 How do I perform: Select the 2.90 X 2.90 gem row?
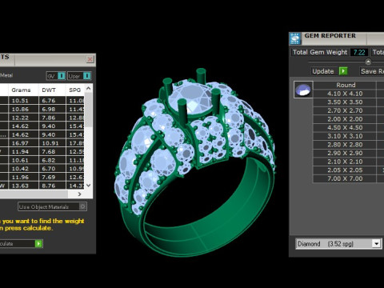(345, 154)
